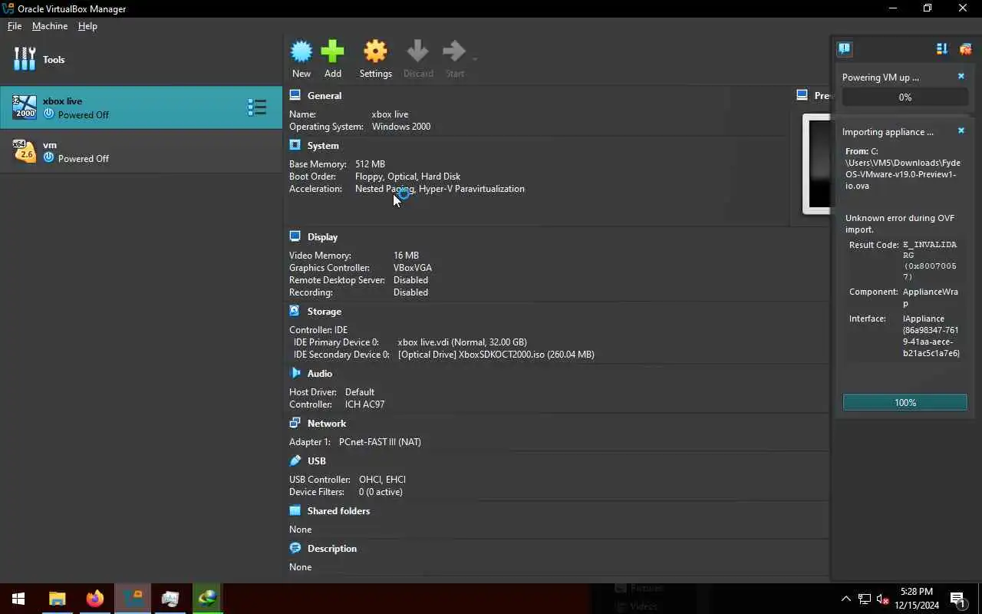Click the muted volume tray icon
982x614 pixels.
click(882, 599)
